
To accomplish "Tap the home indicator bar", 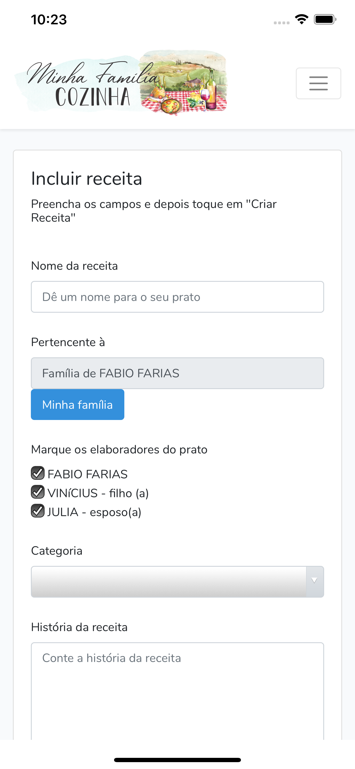I will (x=177, y=760).
